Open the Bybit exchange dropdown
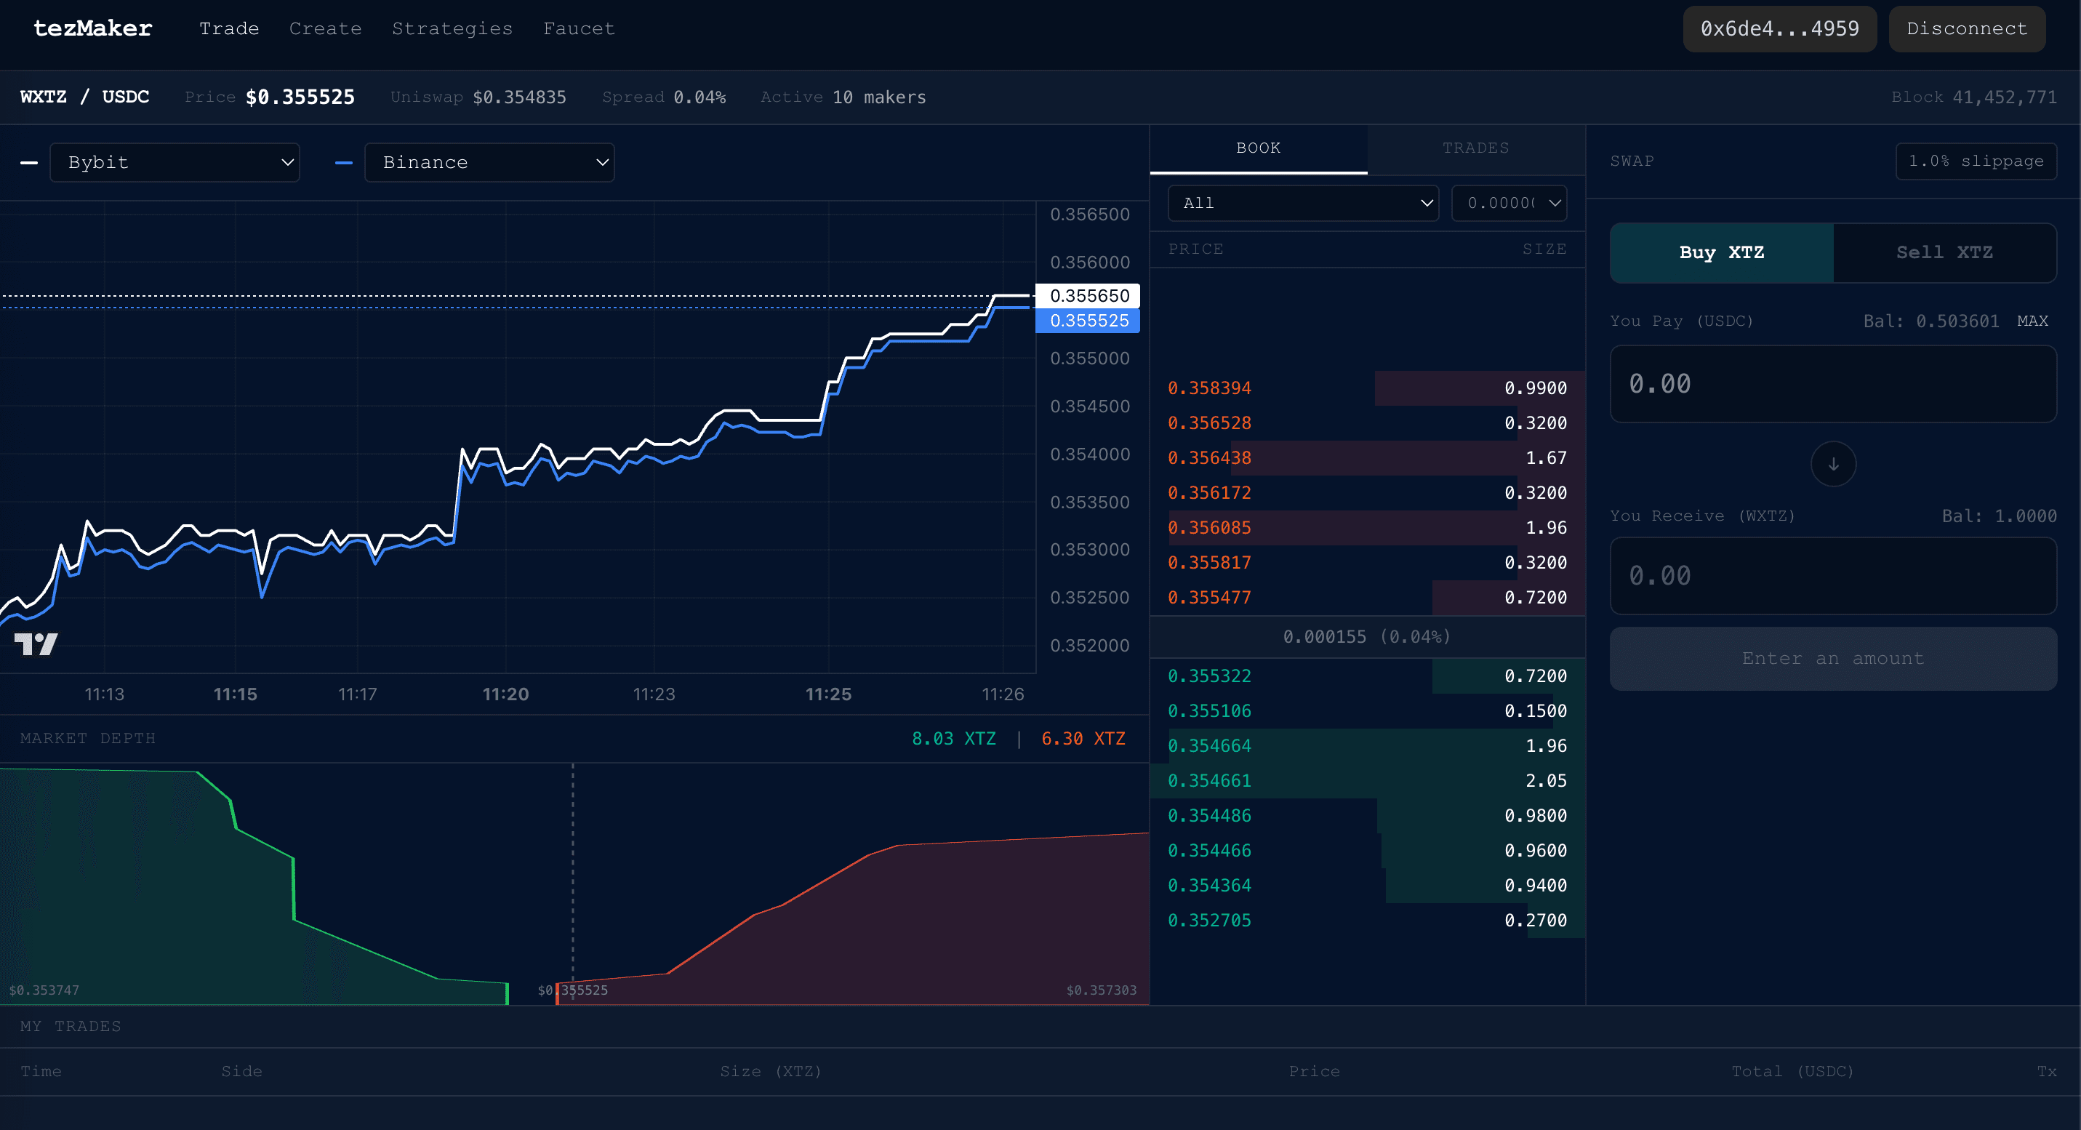 pyautogui.click(x=175, y=162)
